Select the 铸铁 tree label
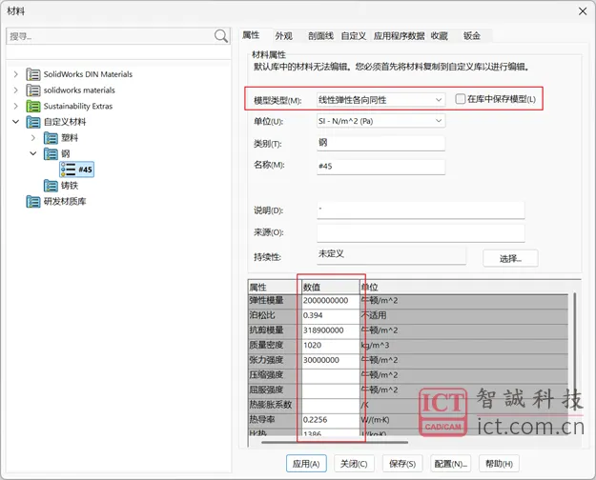596x480 pixels. pyautogui.click(x=70, y=186)
